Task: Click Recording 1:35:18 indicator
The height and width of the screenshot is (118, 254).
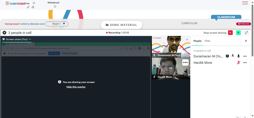Action: tap(117, 33)
